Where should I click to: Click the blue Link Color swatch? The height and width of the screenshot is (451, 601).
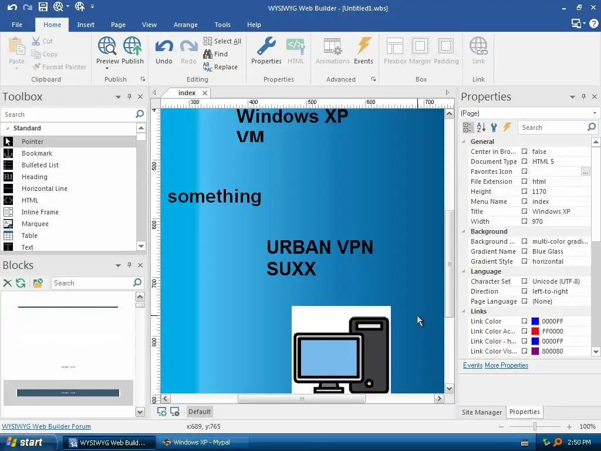click(535, 321)
